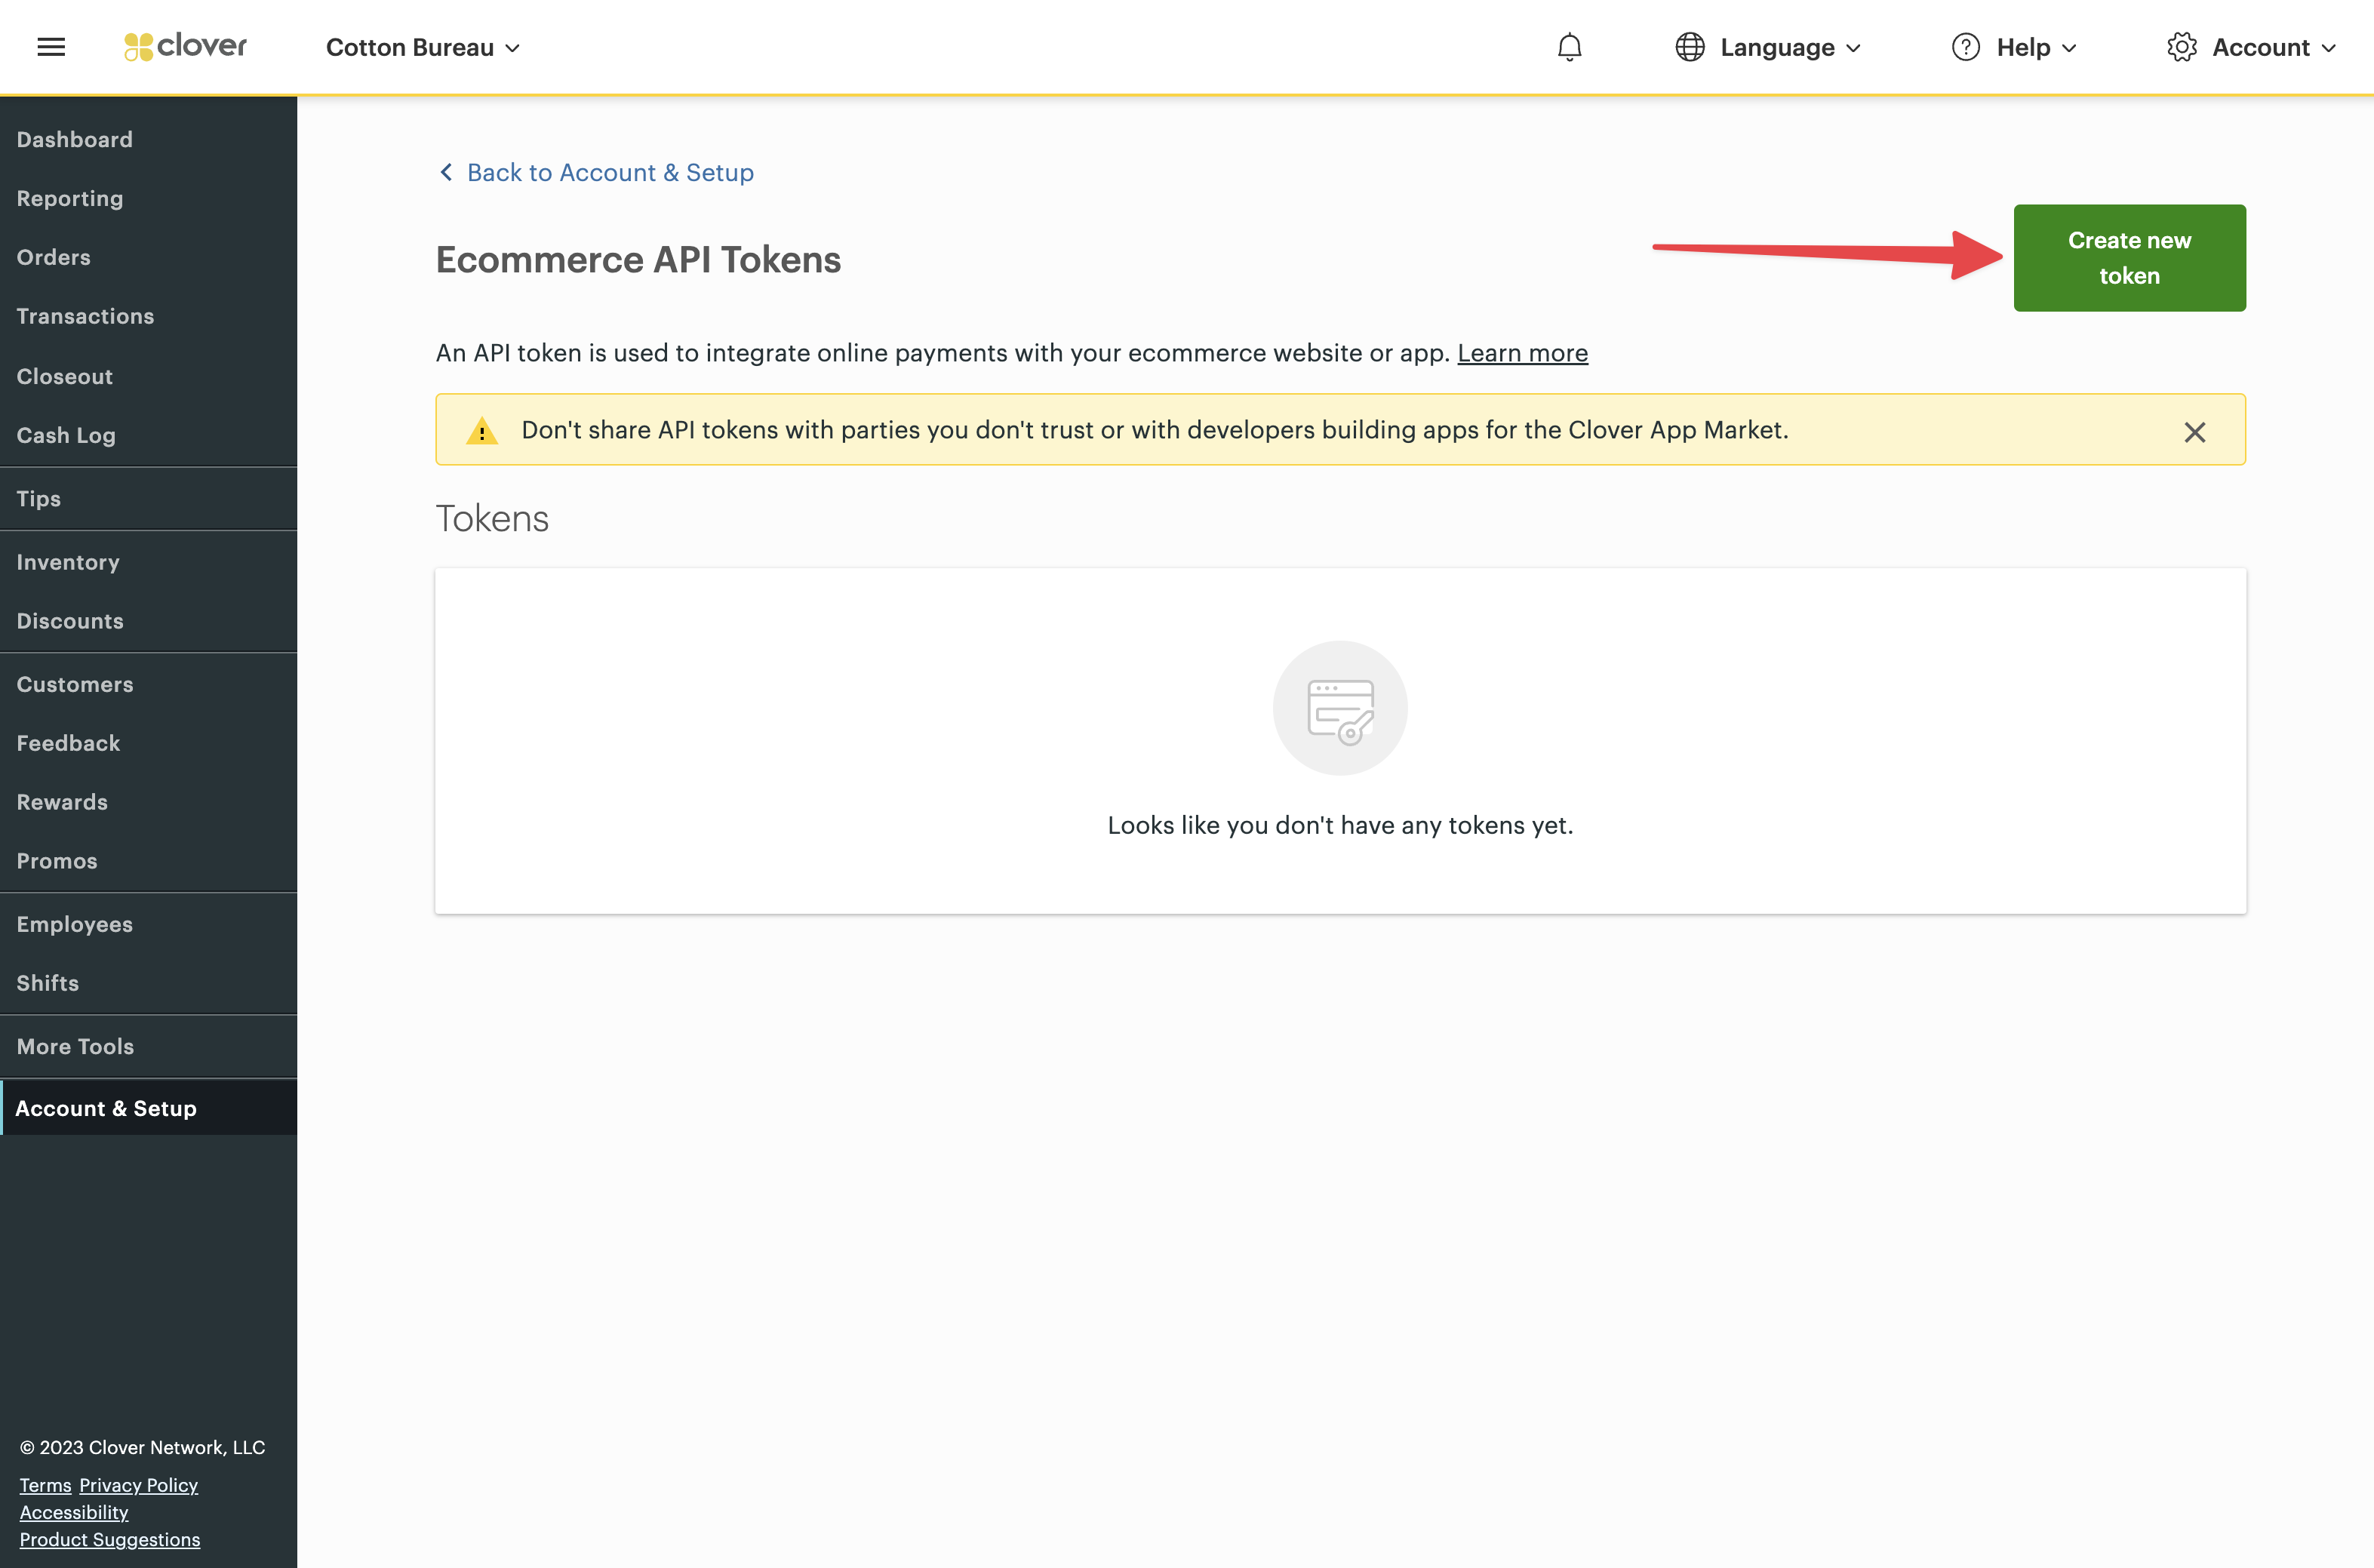Image resolution: width=2374 pixels, height=1568 pixels.
Task: Click the Help question mark icon
Action: point(1964,47)
